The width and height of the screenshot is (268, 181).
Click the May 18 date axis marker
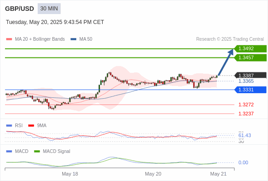coord(70,174)
